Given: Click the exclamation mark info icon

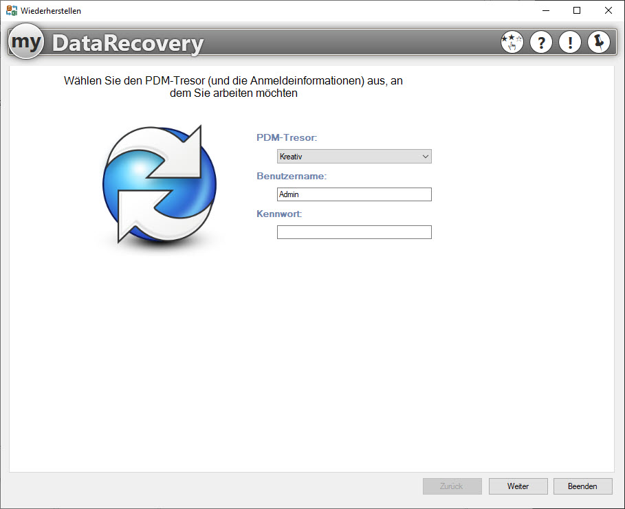Looking at the screenshot, I should pyautogui.click(x=570, y=42).
